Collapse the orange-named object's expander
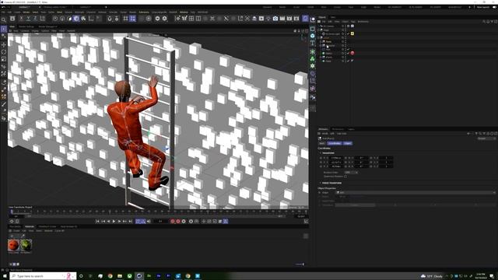 click(318, 37)
